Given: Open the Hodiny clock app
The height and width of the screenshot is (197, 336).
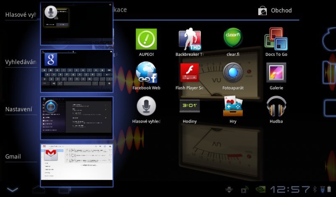Looking at the screenshot, I should pyautogui.click(x=190, y=111).
